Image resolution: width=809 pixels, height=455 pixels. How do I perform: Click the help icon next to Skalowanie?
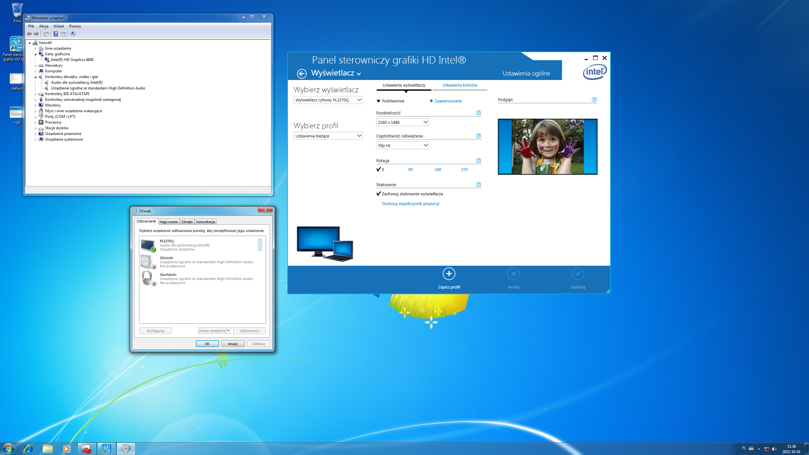point(478,185)
